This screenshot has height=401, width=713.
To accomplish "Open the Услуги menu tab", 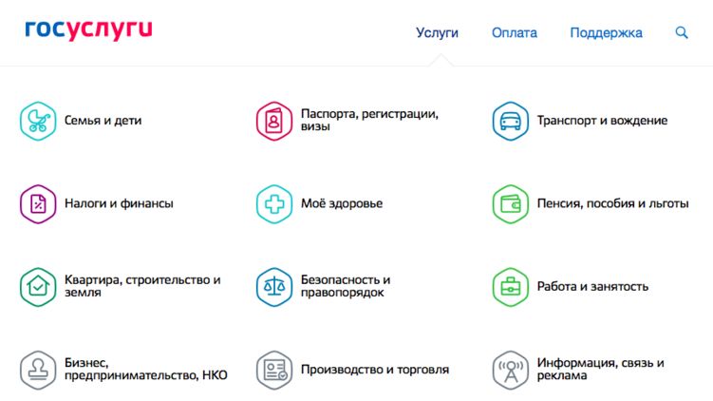I will (x=437, y=32).
